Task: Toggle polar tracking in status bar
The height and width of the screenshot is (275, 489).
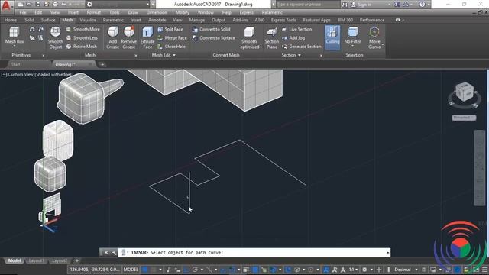Action: [x=196, y=270]
